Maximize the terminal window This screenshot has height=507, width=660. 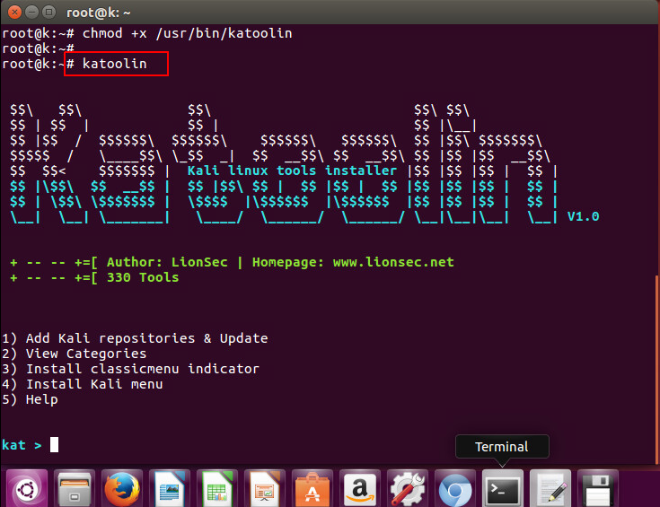(x=49, y=13)
